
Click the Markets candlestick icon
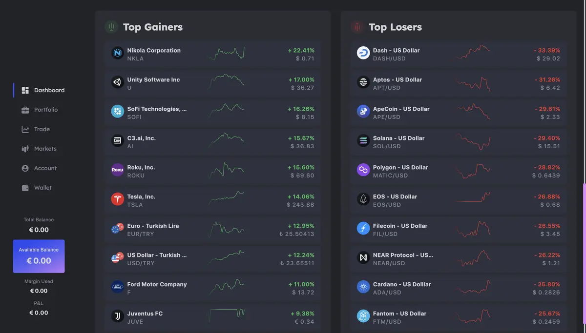click(25, 149)
